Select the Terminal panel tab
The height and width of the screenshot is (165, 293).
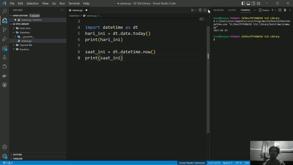245,10
